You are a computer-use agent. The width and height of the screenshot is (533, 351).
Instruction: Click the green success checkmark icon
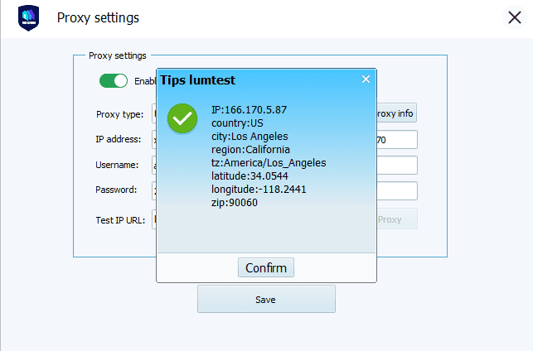click(182, 118)
